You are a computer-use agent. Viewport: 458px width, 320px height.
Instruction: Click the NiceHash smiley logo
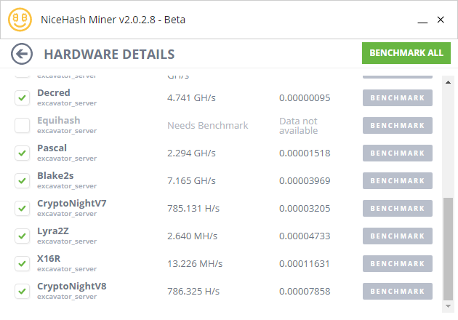[20, 20]
